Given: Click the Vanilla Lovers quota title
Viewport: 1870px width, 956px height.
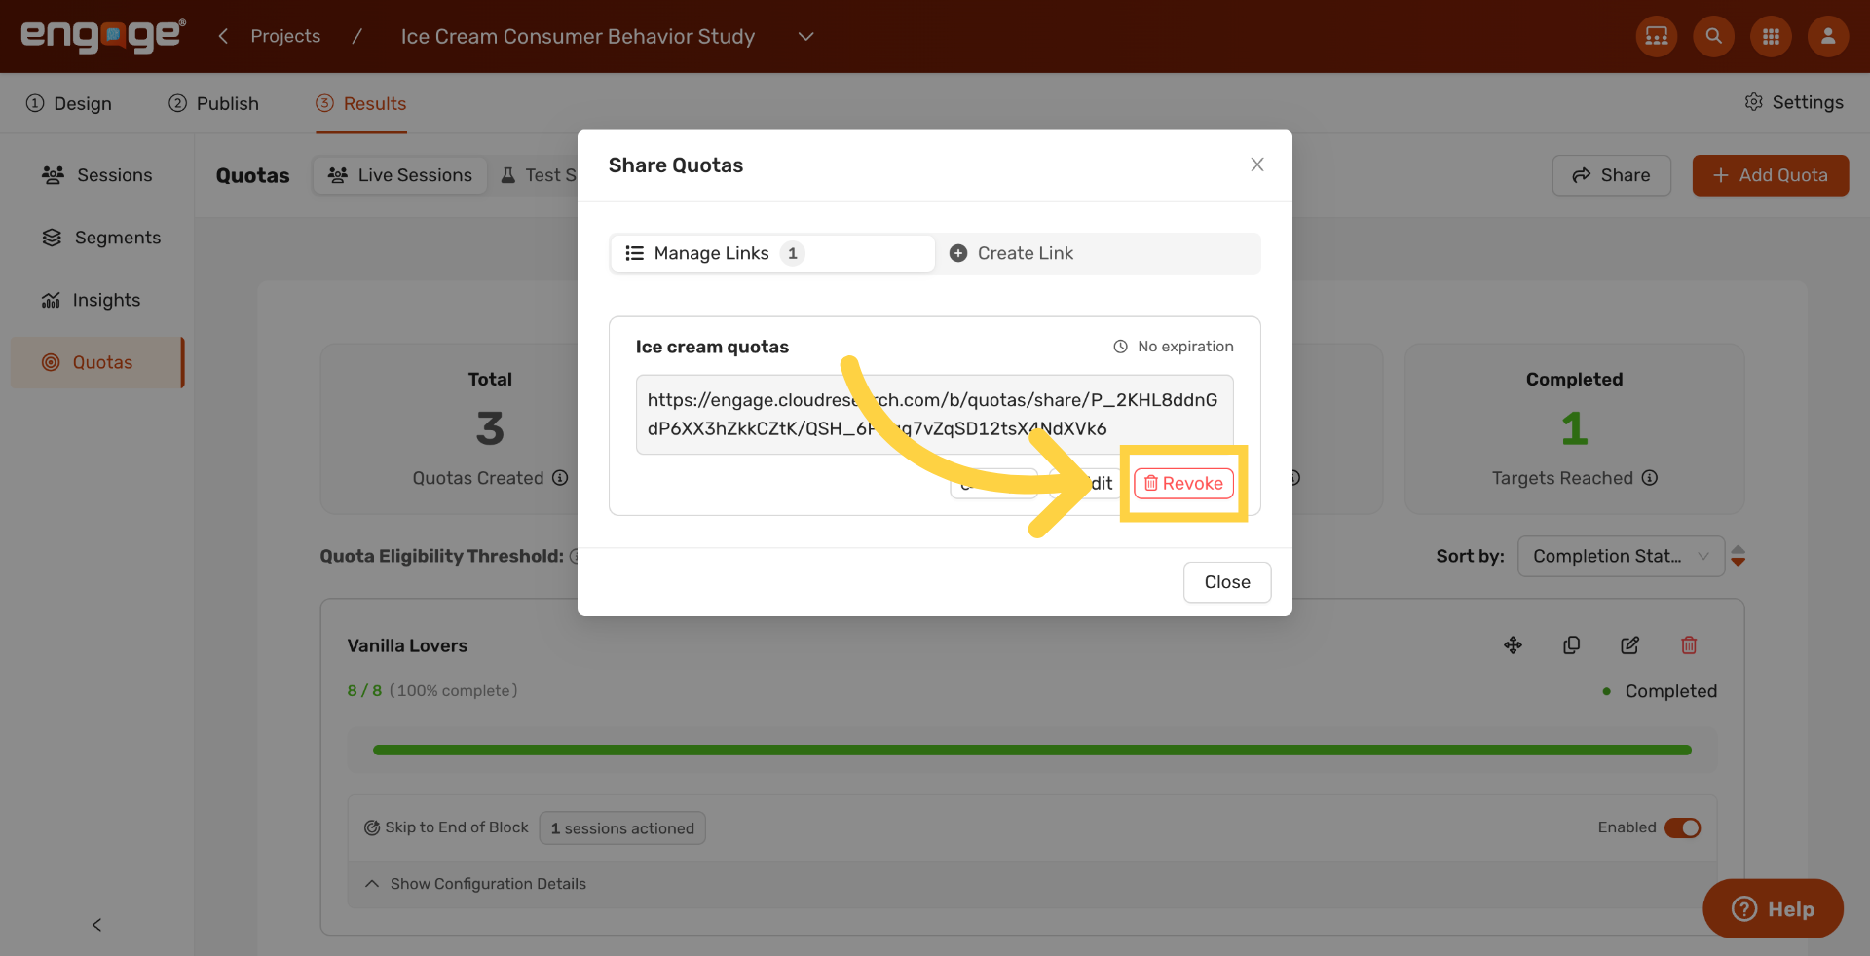Looking at the screenshot, I should [x=407, y=645].
